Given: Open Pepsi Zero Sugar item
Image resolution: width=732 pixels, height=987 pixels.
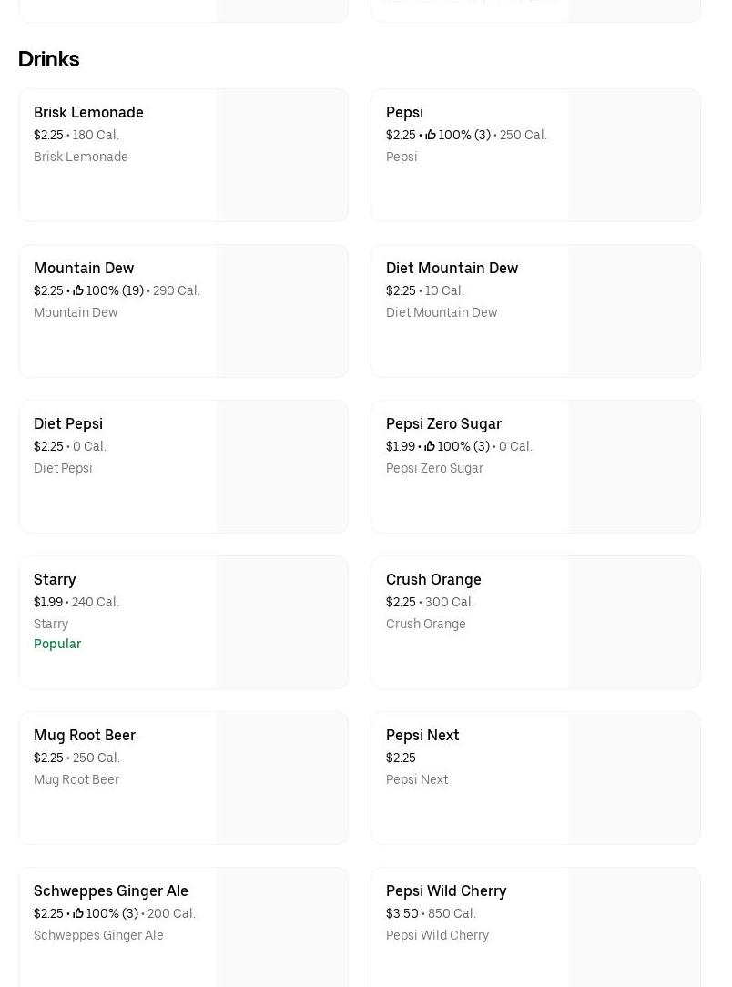Looking at the screenshot, I should [443, 424].
